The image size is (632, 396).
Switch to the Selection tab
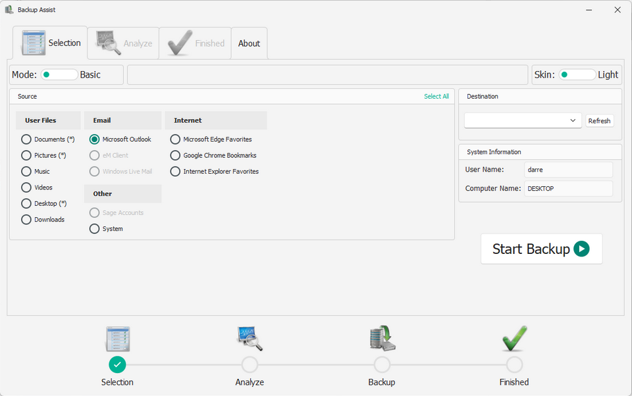tap(50, 43)
